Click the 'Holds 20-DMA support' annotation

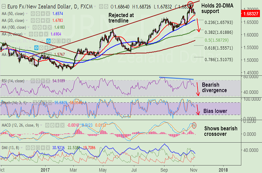(x=217, y=8)
